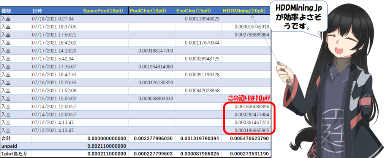Select HDDMining value 0.000016745918

252,27
